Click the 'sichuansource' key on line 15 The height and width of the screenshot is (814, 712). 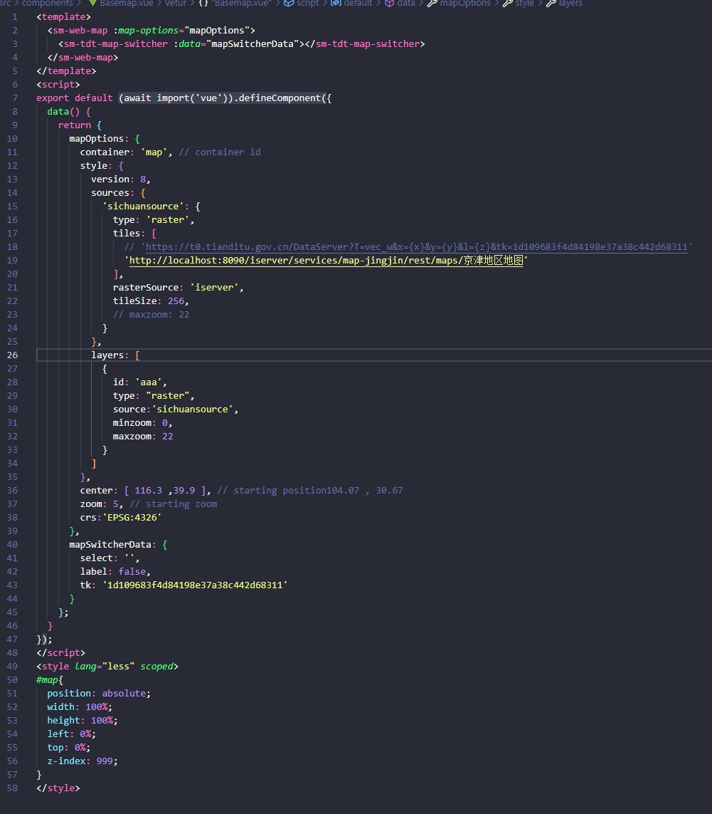143,206
